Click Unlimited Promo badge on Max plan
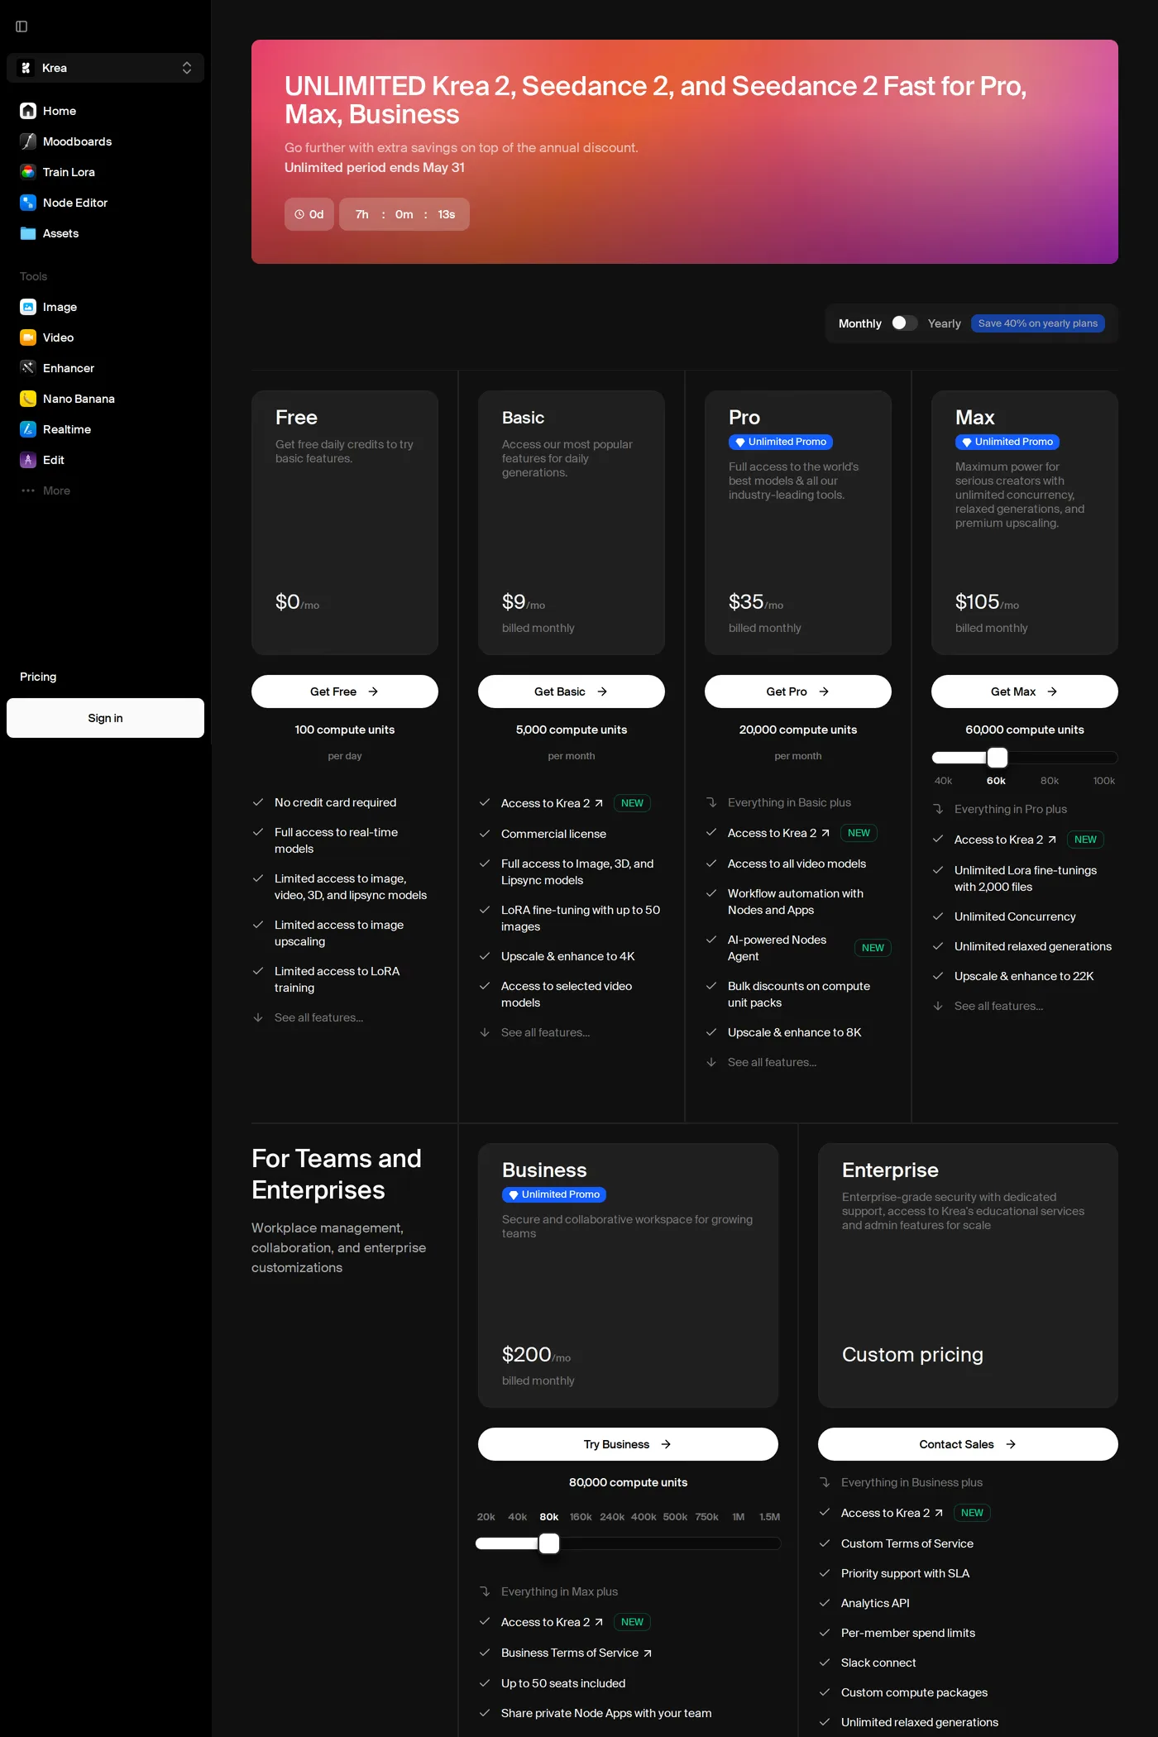Image resolution: width=1158 pixels, height=1737 pixels. click(x=1007, y=443)
